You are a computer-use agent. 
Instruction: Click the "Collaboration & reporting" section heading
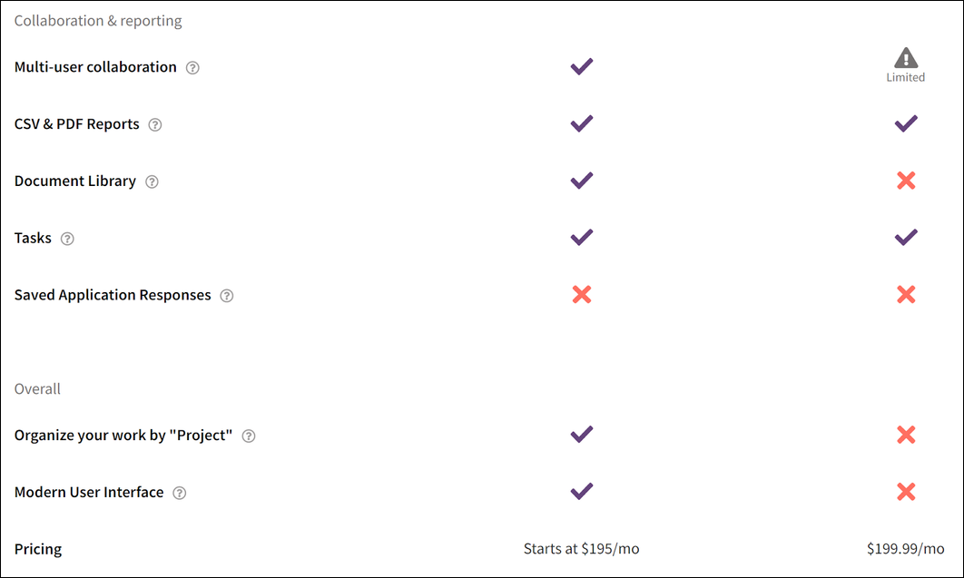click(98, 21)
